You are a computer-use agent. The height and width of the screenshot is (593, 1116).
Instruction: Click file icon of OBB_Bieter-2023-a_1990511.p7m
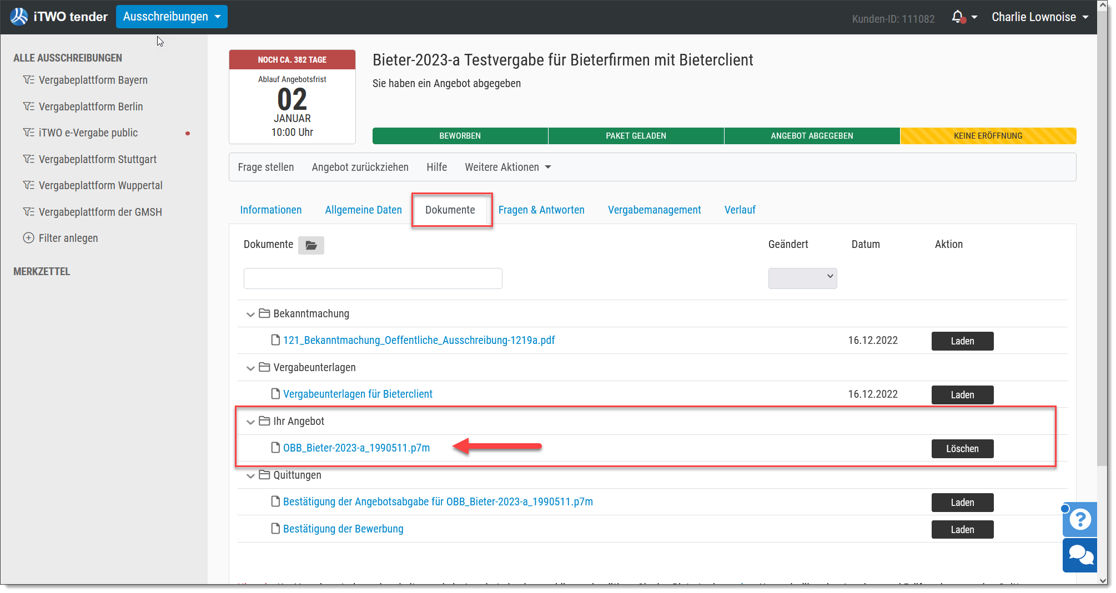[275, 447]
